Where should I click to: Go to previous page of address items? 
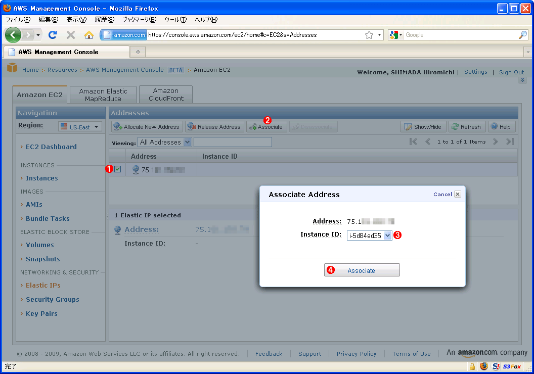[x=428, y=142]
